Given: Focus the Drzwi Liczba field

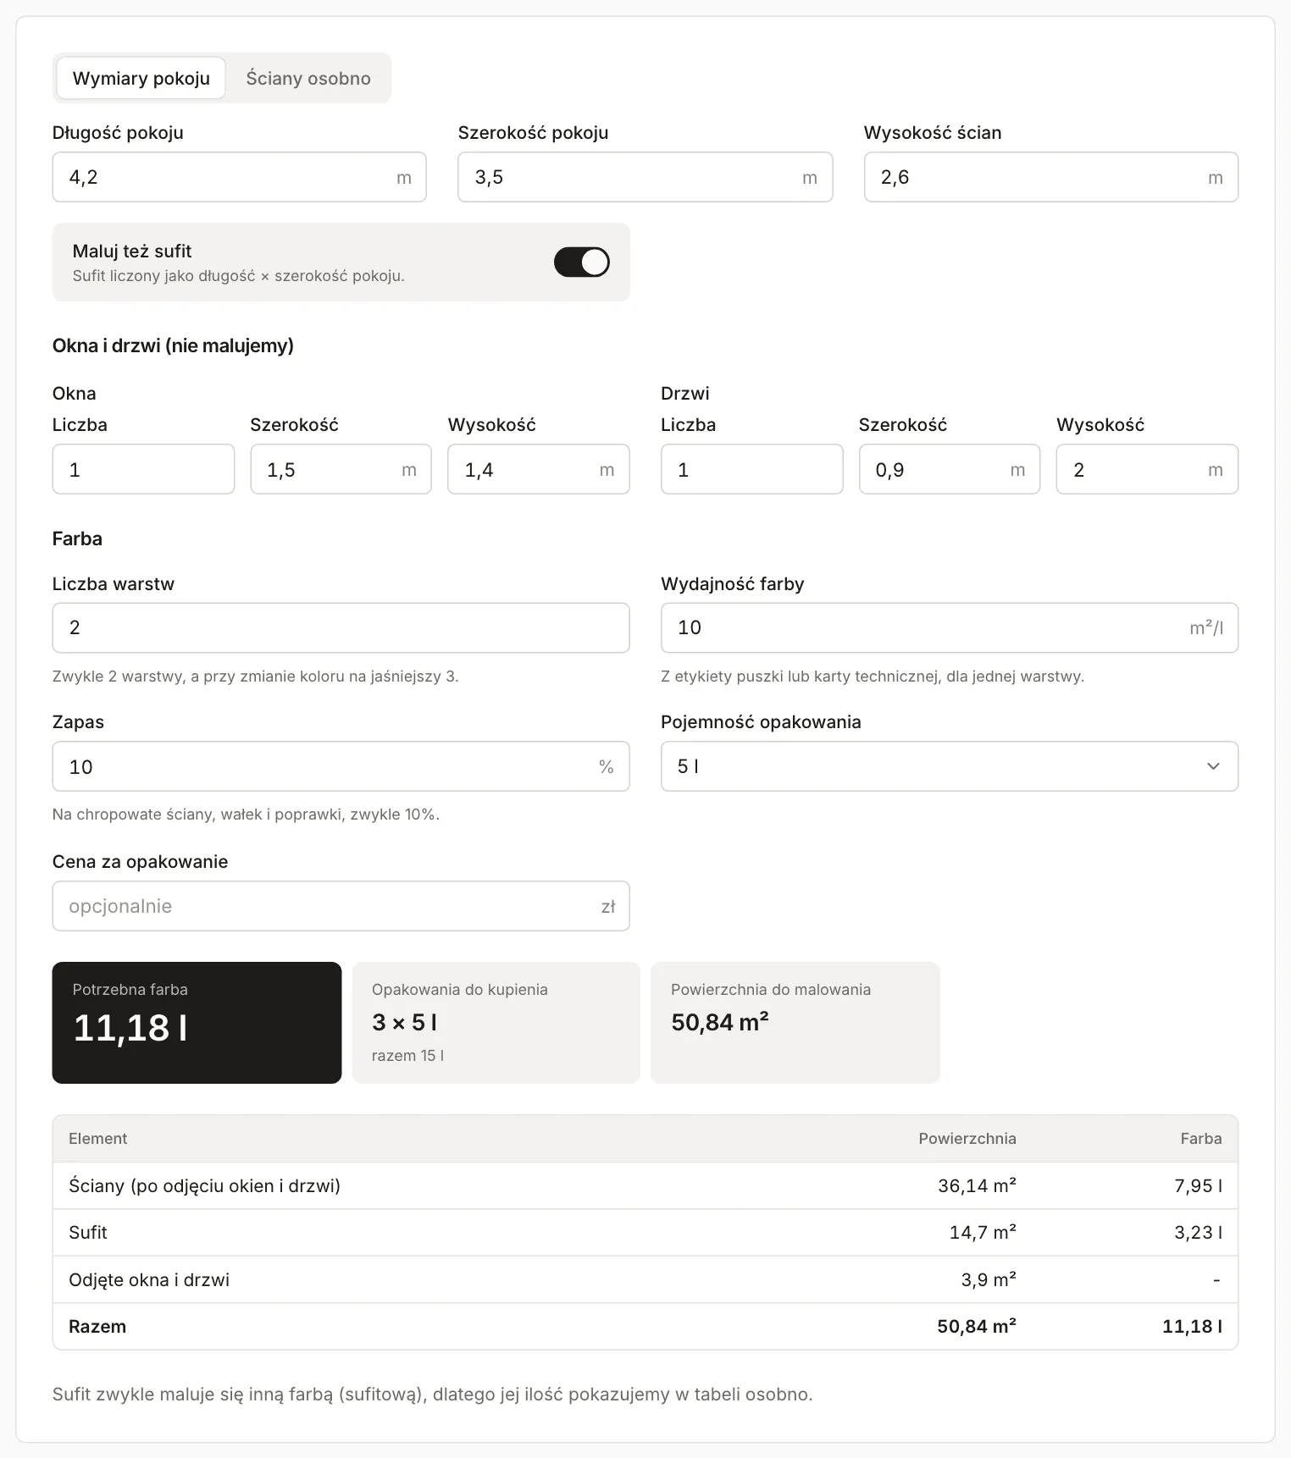Looking at the screenshot, I should (751, 469).
